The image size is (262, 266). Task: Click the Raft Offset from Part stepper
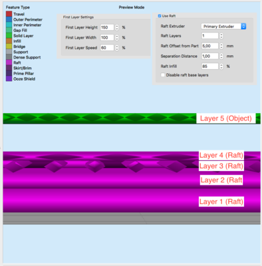(x=221, y=46)
